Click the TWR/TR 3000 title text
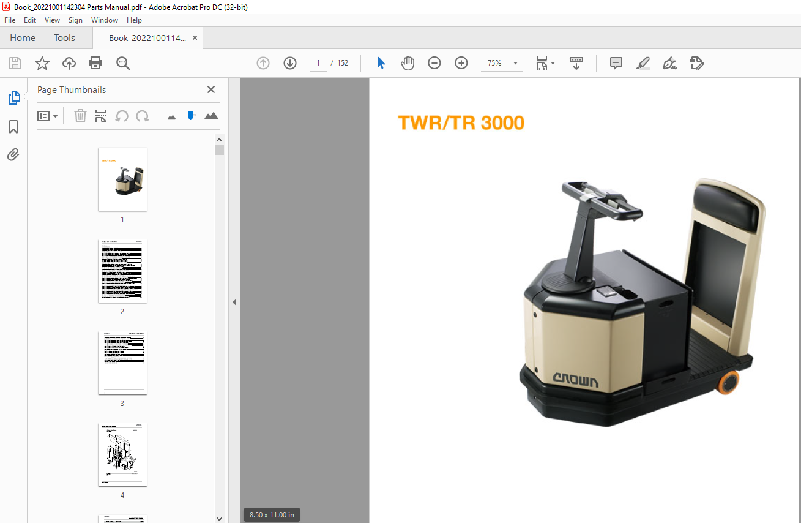 pos(461,123)
